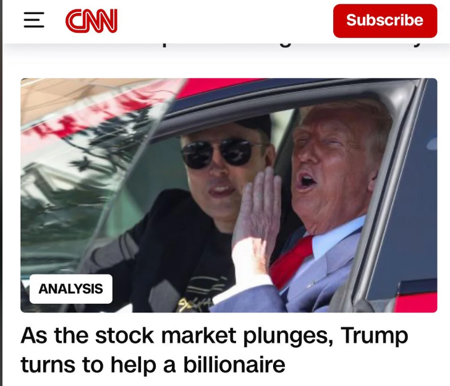The image size is (450, 386).
Task: Go to homepage via CNN logo
Action: (91, 20)
